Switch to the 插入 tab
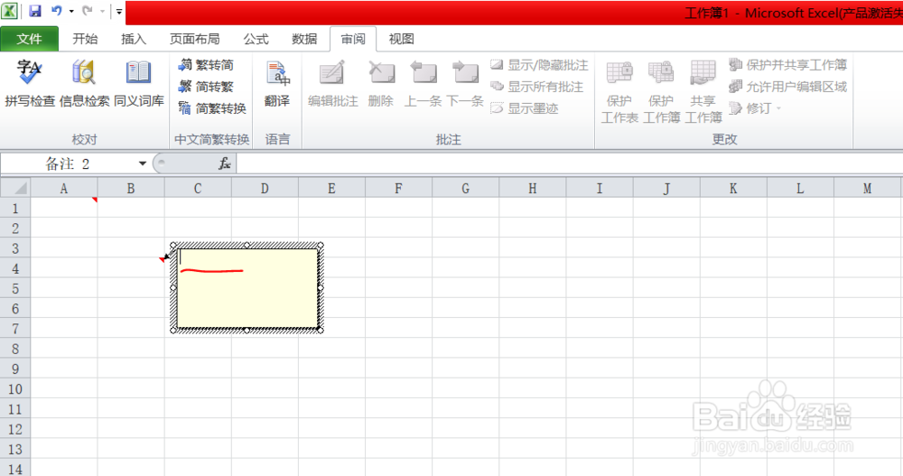 [133, 39]
